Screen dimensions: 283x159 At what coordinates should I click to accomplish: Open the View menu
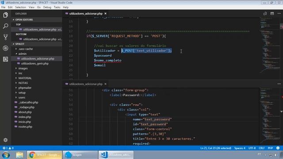31,7
